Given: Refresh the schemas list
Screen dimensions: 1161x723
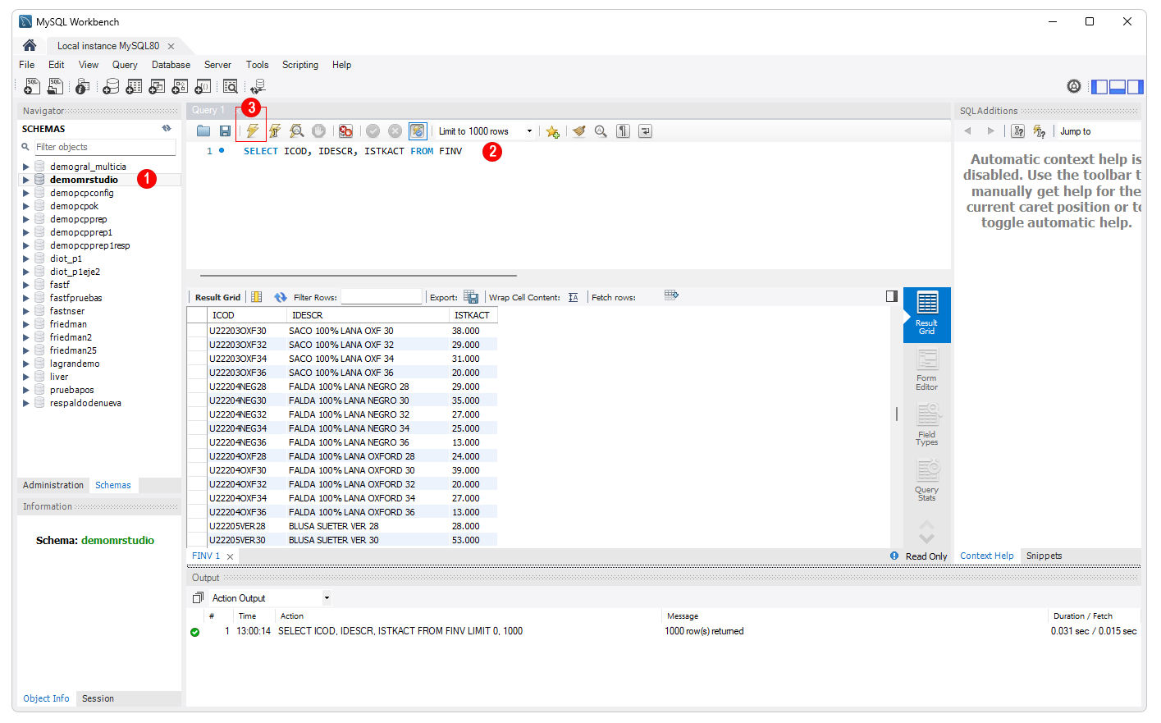Looking at the screenshot, I should pyautogui.click(x=167, y=128).
